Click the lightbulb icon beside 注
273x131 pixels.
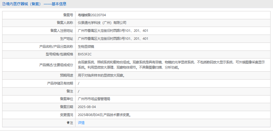pyautogui.click(x=68, y=123)
